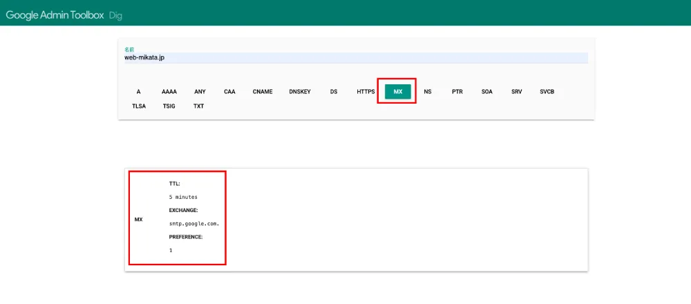Screen dimensions: 691x304
Task: Select the SRV record type
Action: point(516,92)
